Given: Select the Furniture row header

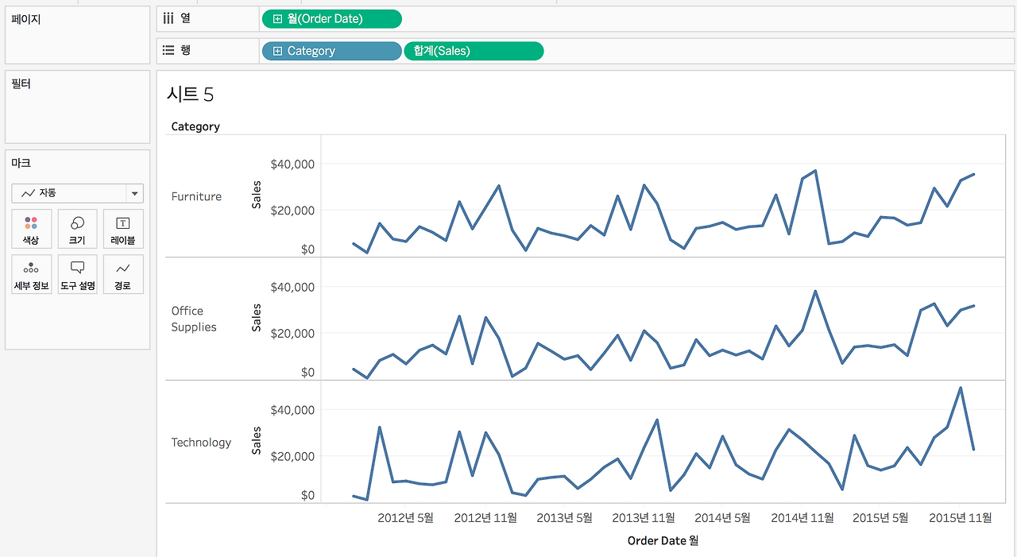Looking at the screenshot, I should pyautogui.click(x=196, y=196).
